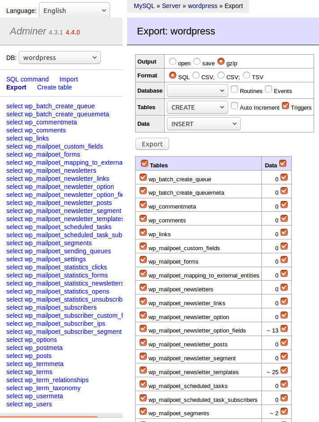Select wp_postmeta in sidebar
319x422 pixels.
34,348
